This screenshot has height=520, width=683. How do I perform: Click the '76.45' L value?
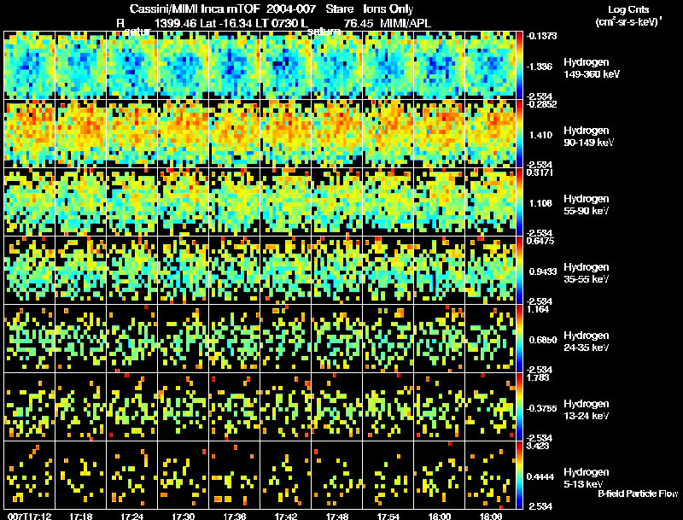click(358, 23)
